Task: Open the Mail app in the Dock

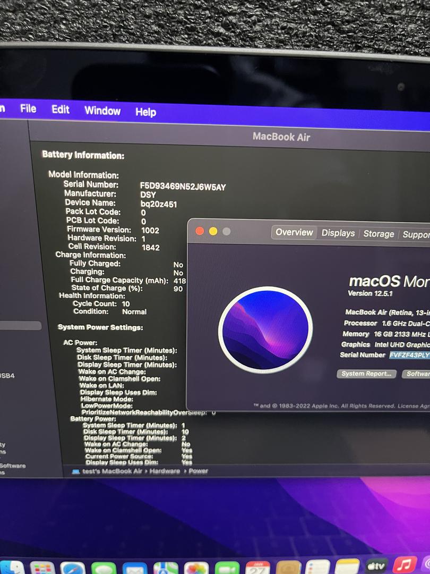Action: click(x=134, y=568)
